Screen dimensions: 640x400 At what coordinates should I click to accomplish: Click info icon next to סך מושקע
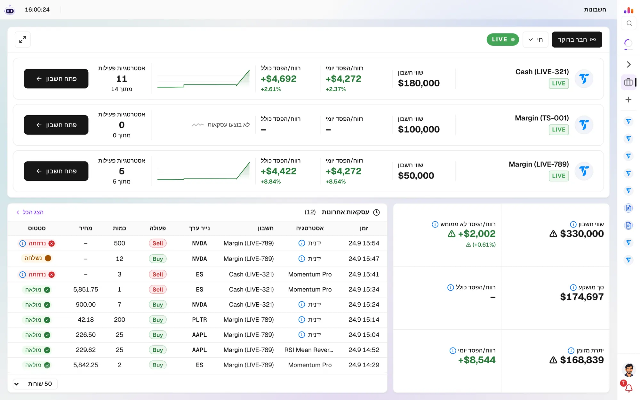click(573, 287)
